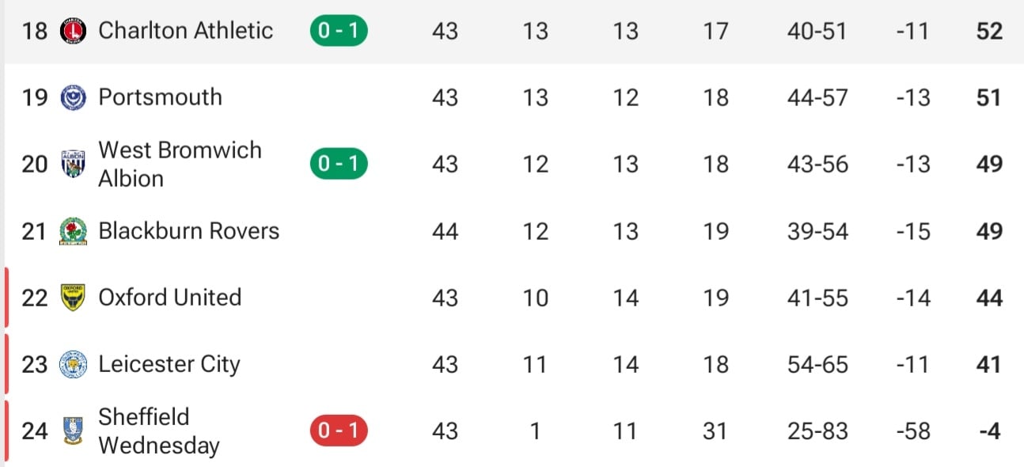Click Leicester City's 54-65 goals record

coord(817,365)
